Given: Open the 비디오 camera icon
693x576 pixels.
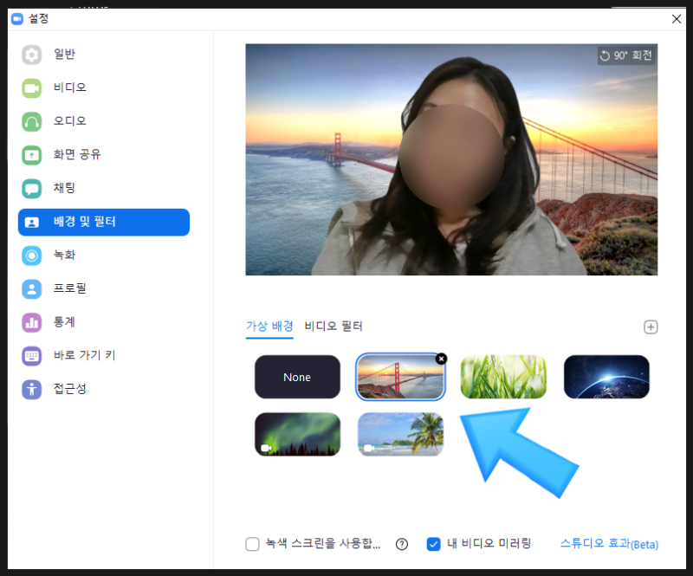Looking at the screenshot, I should coord(31,88).
